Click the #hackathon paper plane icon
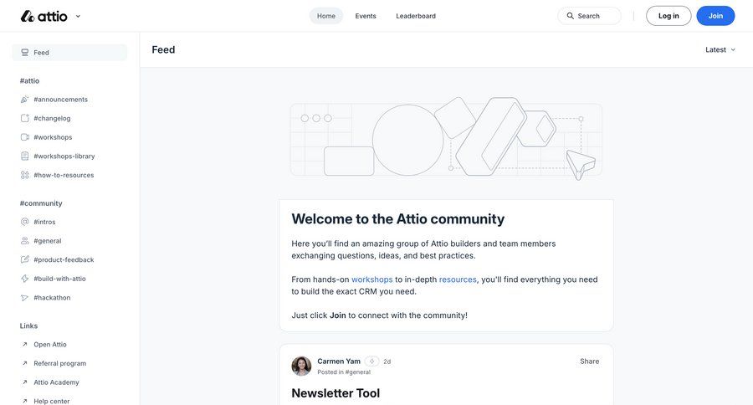Viewport: 753px width, 405px height. (x=25, y=297)
